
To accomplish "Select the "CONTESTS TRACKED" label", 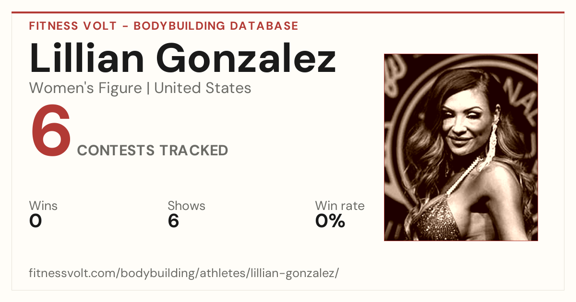I will (x=153, y=150).
